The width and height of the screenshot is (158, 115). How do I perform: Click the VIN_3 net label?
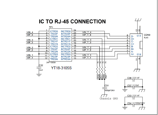coord(30,40)
